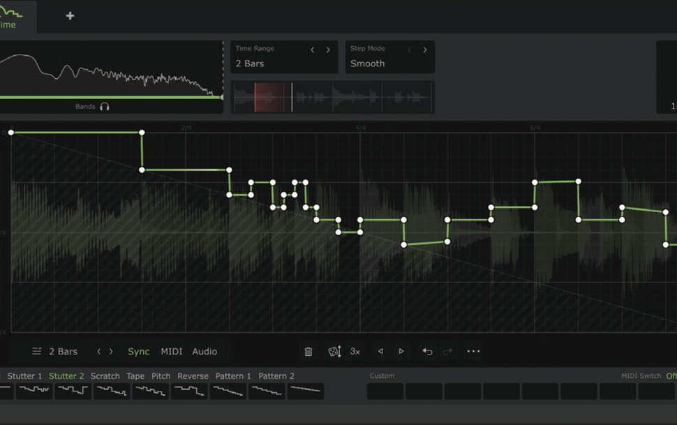
Task: Shift the pattern right with the right-arrow icon
Action: pyautogui.click(x=401, y=351)
